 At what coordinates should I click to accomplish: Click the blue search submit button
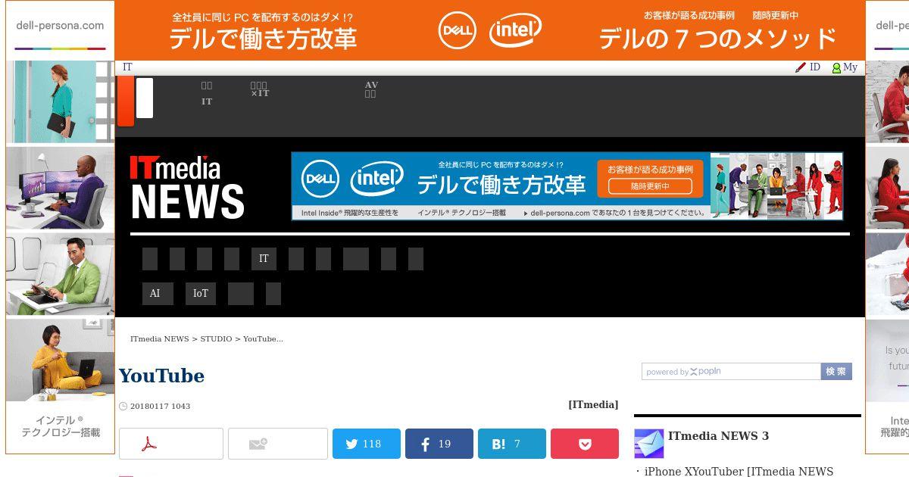(x=836, y=372)
